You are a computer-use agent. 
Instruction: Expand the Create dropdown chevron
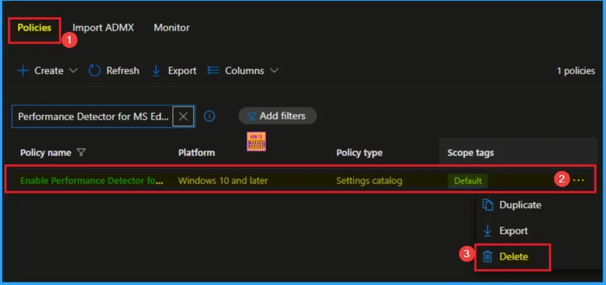pyautogui.click(x=73, y=71)
